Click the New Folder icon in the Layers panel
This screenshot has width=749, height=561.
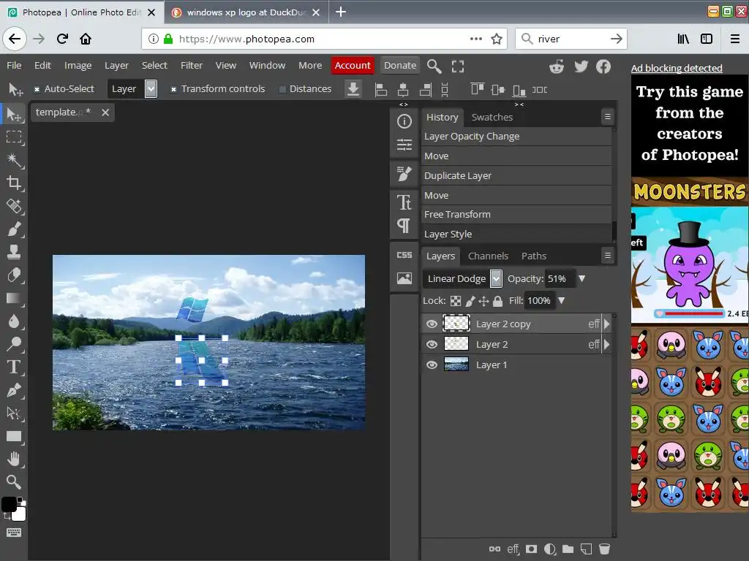click(568, 549)
